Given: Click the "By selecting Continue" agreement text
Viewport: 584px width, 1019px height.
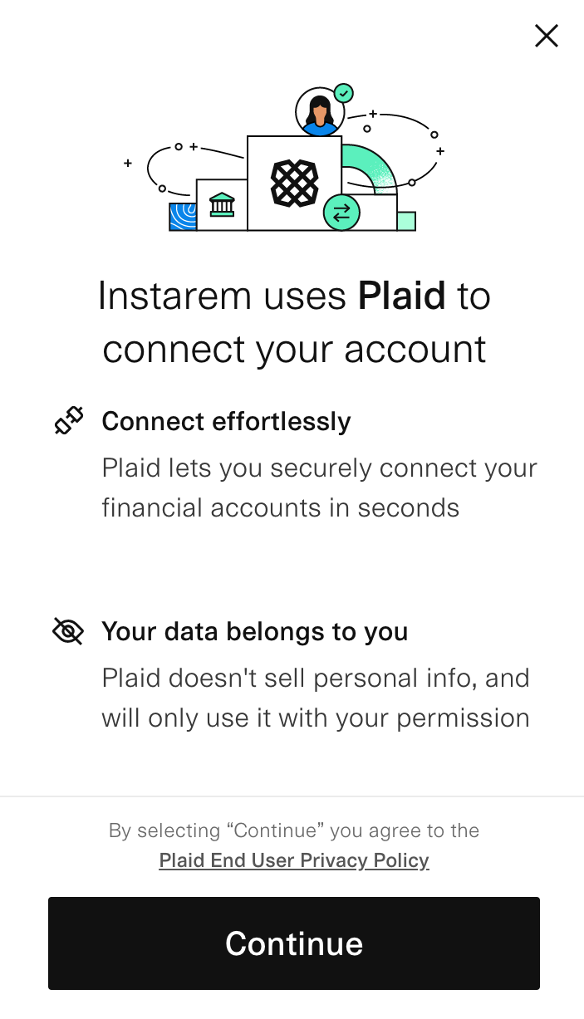Looking at the screenshot, I should click(x=294, y=830).
